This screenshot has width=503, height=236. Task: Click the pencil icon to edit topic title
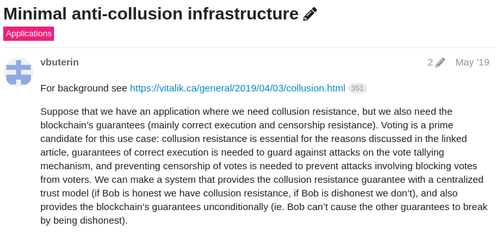click(310, 14)
